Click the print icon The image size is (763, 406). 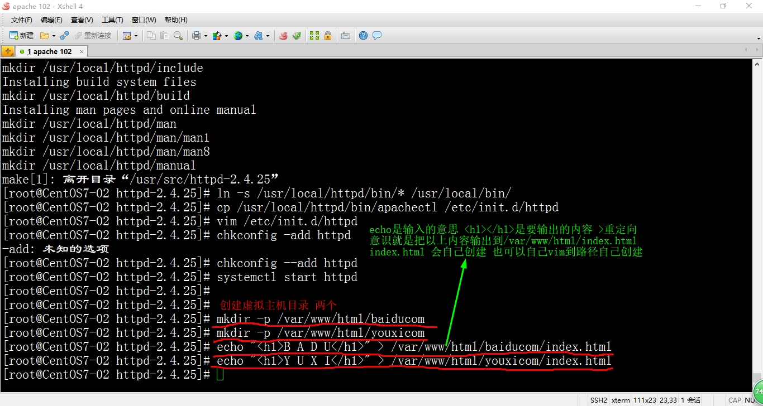pos(196,36)
